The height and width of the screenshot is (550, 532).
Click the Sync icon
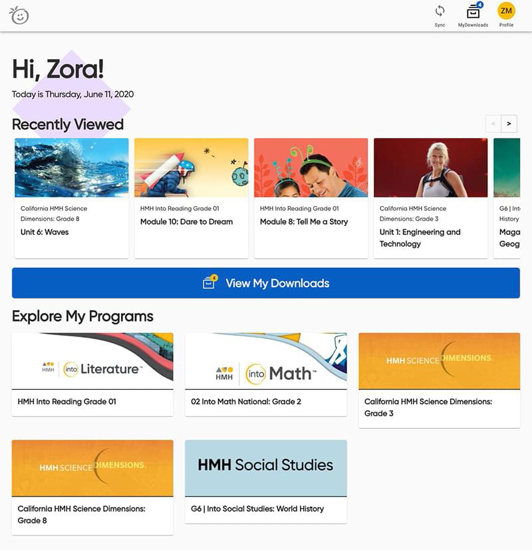pos(440,11)
